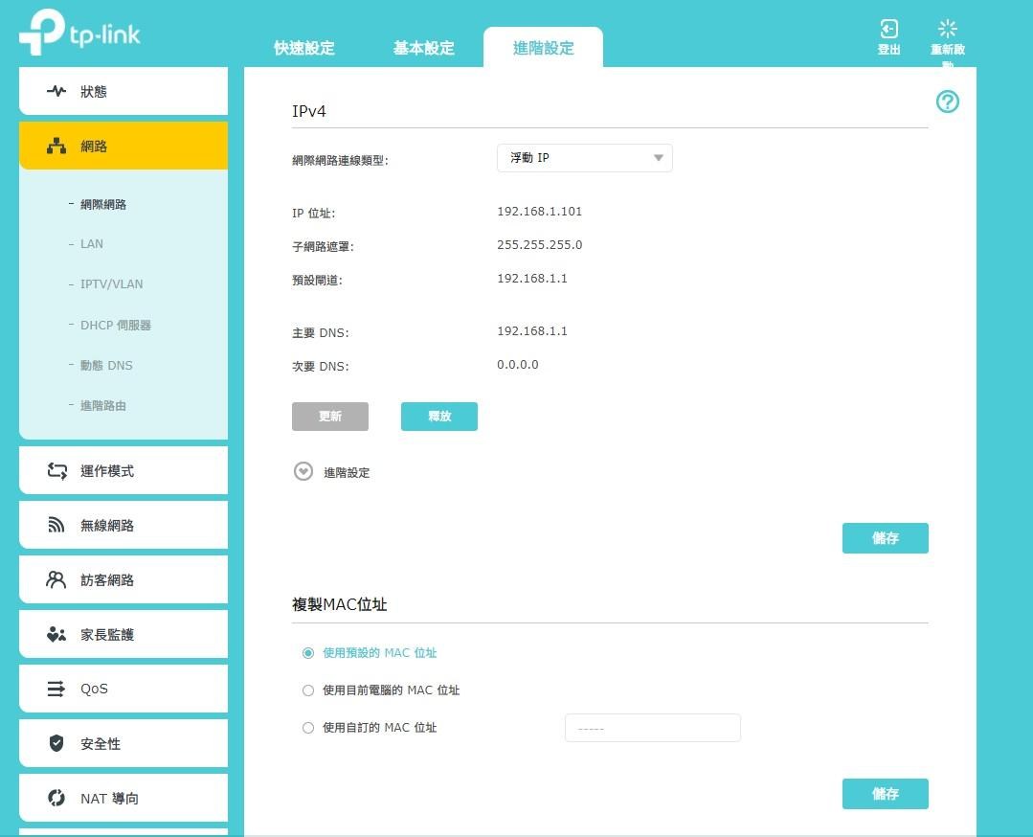1033x837 pixels.
Task: Open the 基本設定 tab
Action: (x=423, y=47)
